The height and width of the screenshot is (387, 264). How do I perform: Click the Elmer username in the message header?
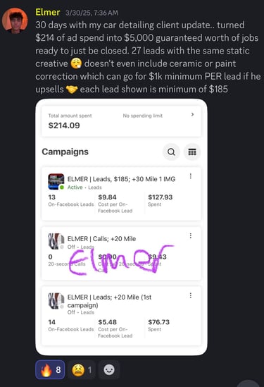48,12
